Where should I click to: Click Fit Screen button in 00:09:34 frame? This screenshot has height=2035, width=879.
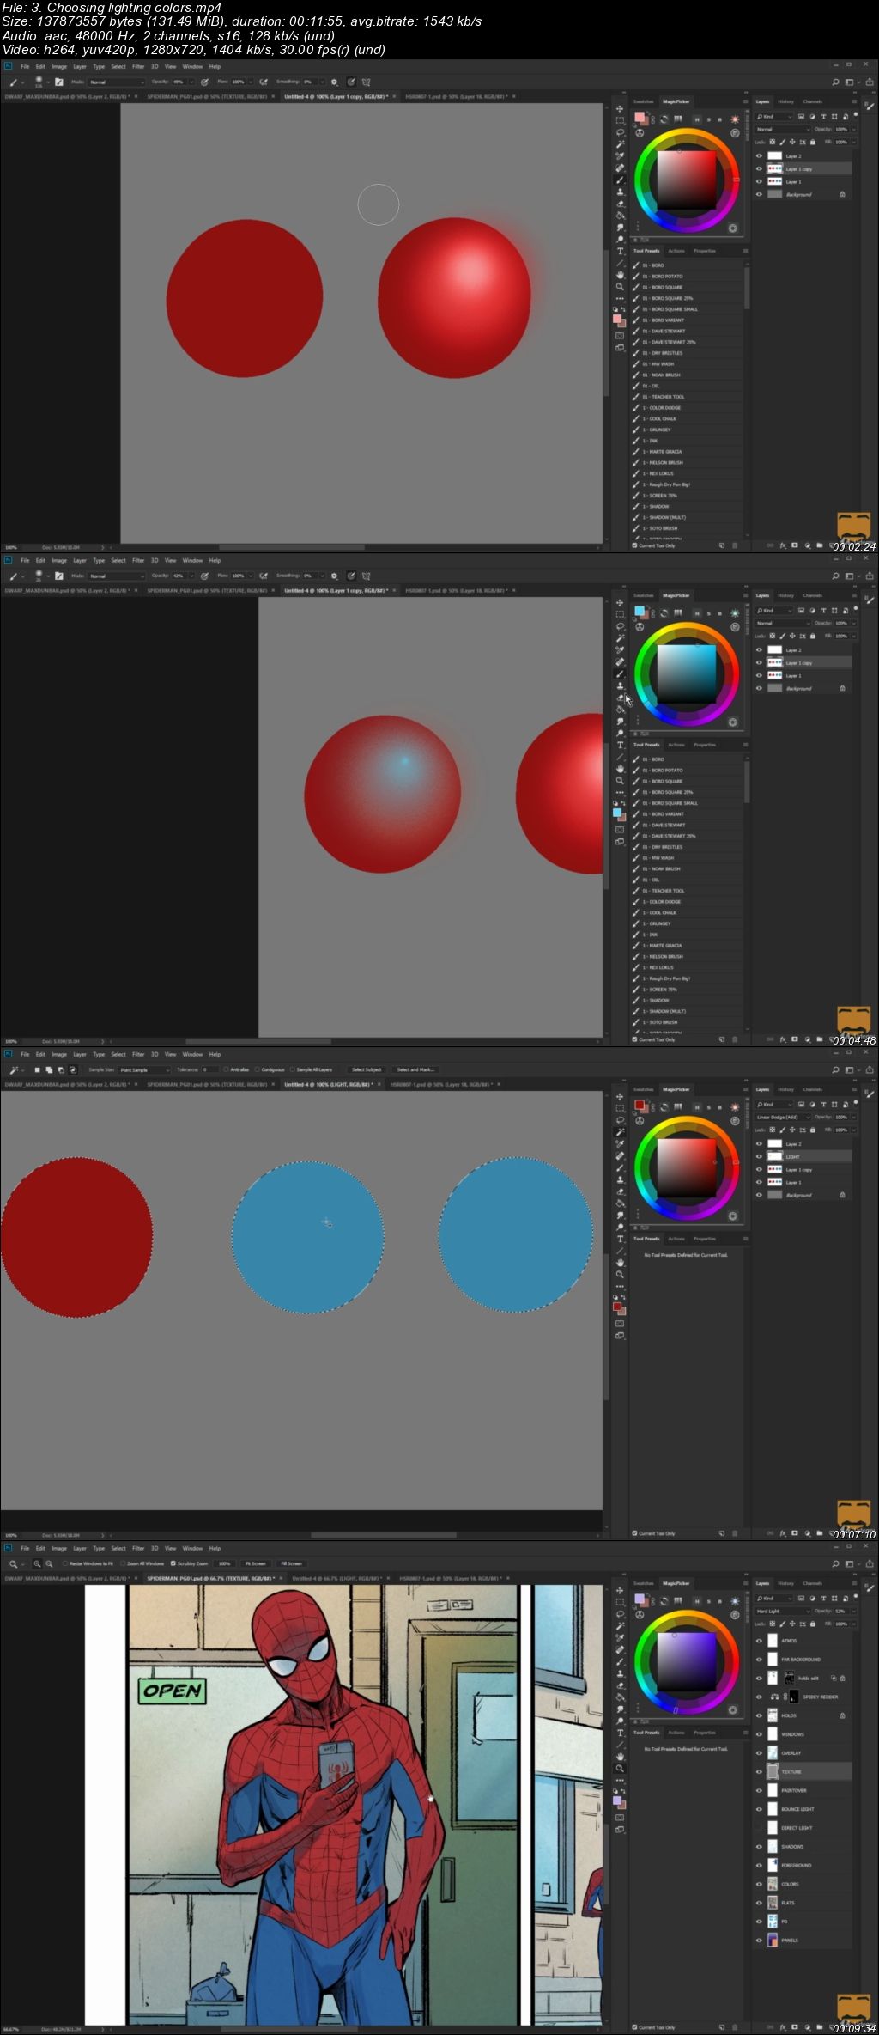pyautogui.click(x=256, y=1563)
